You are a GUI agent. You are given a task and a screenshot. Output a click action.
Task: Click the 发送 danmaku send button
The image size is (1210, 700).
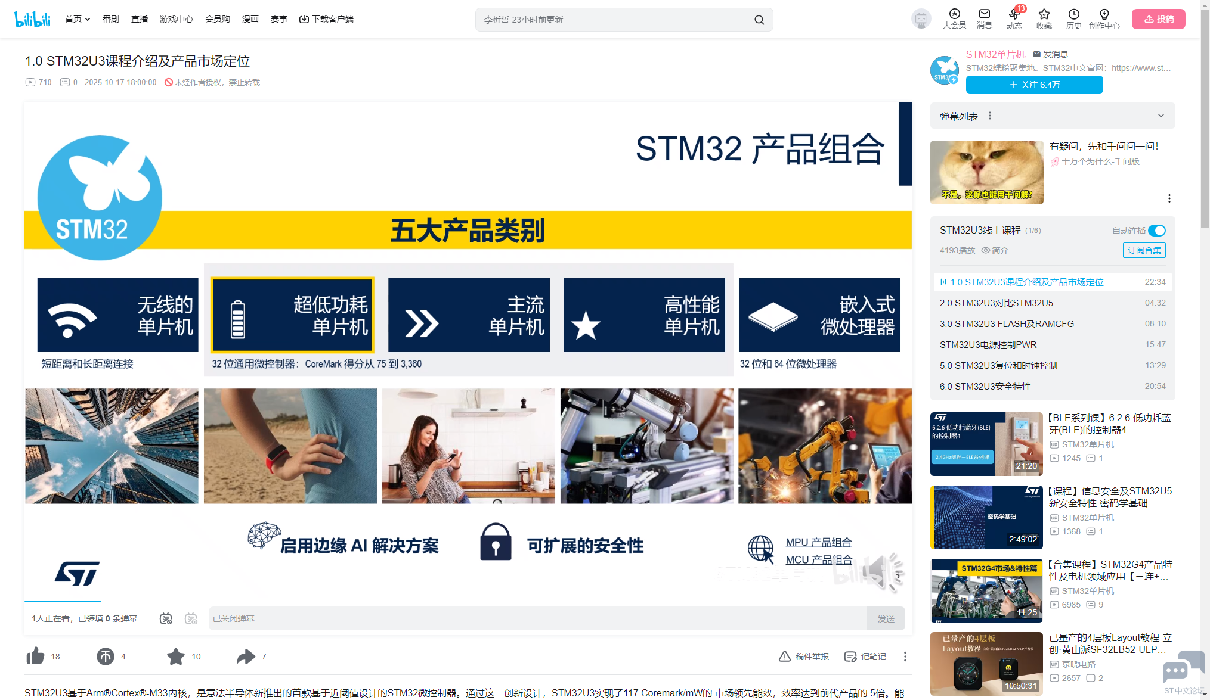click(x=886, y=618)
